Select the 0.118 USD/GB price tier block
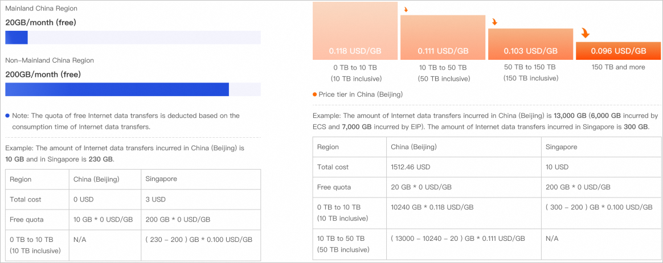The width and height of the screenshot is (663, 263). click(355, 30)
